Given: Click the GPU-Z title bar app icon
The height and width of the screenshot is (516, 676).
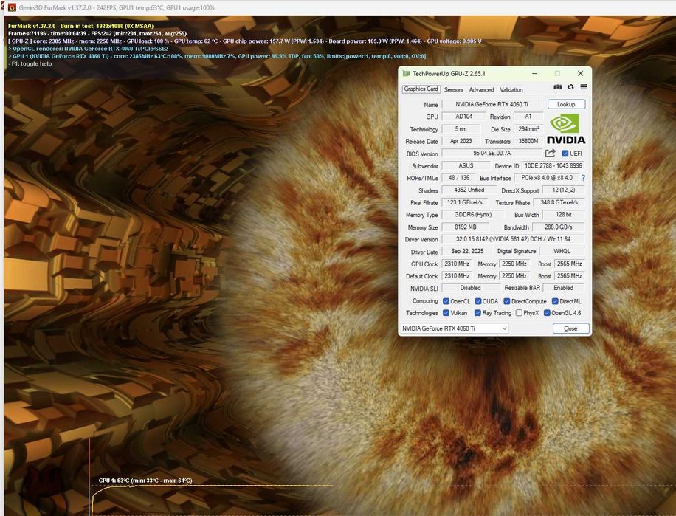Looking at the screenshot, I should tap(406, 74).
